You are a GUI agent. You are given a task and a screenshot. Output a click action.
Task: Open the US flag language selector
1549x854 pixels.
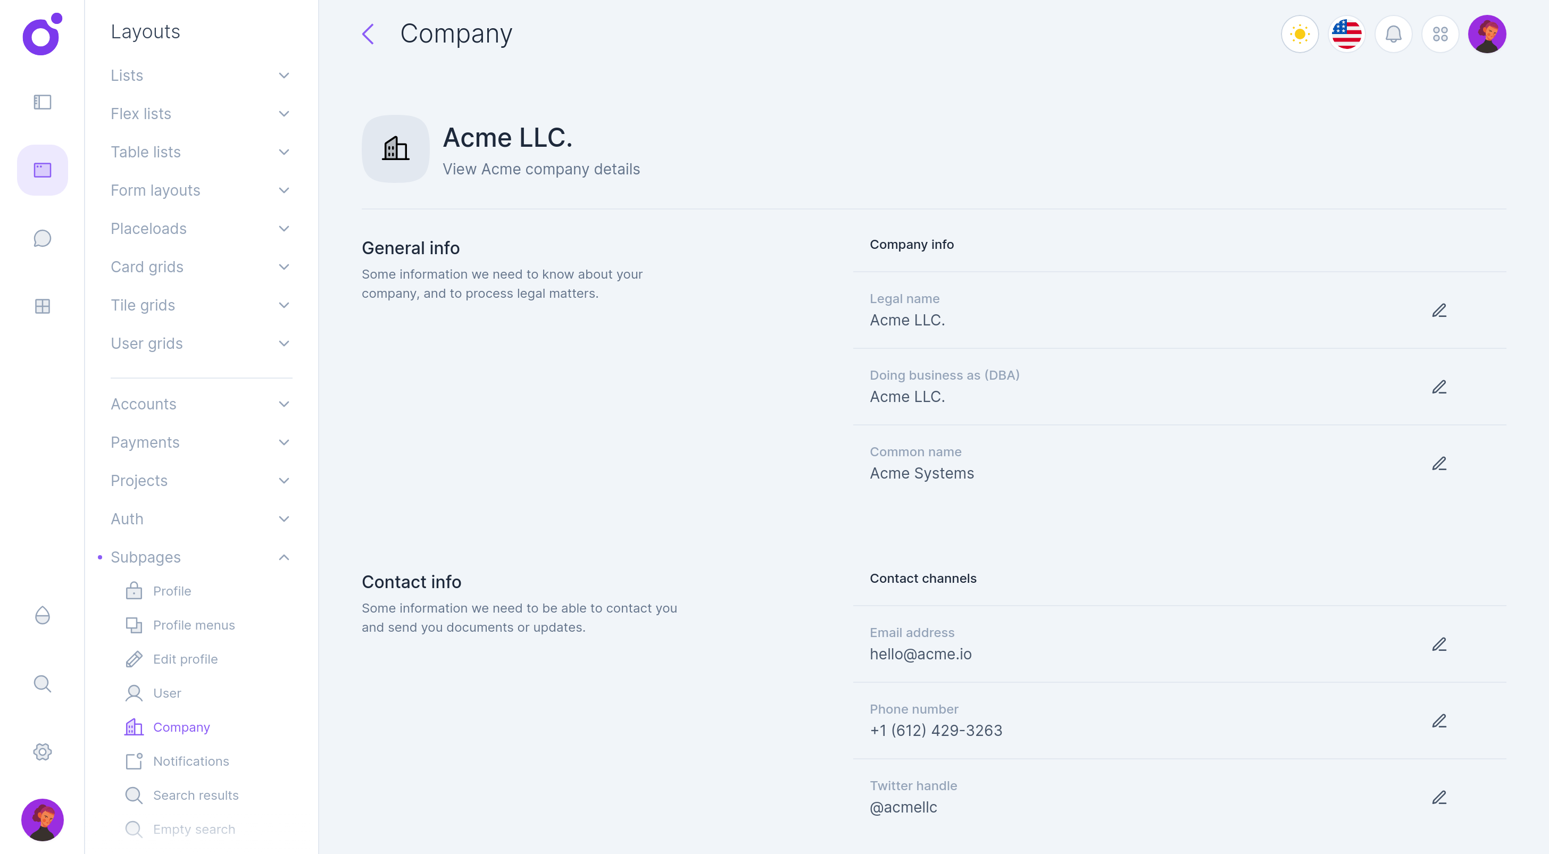(1346, 34)
